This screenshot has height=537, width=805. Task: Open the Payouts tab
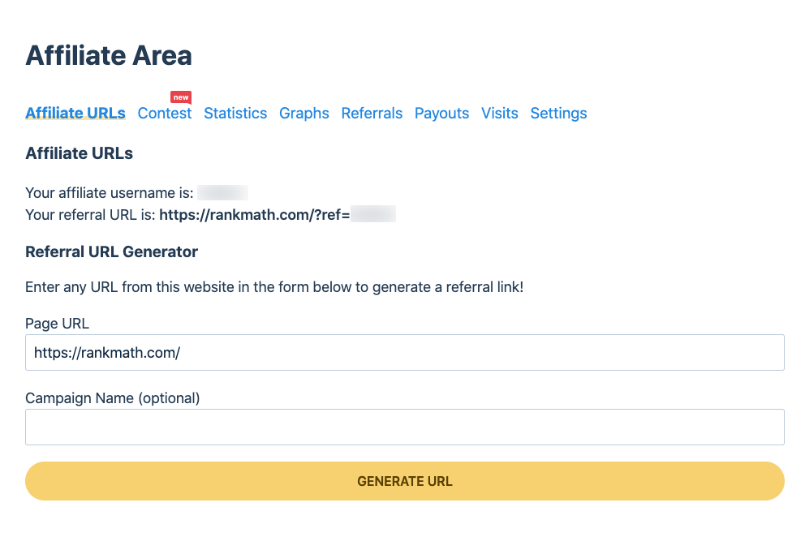pyautogui.click(x=441, y=113)
